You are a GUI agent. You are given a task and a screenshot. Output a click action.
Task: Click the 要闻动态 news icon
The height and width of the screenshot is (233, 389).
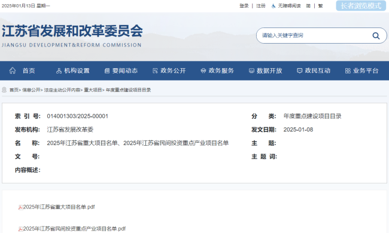107,71
